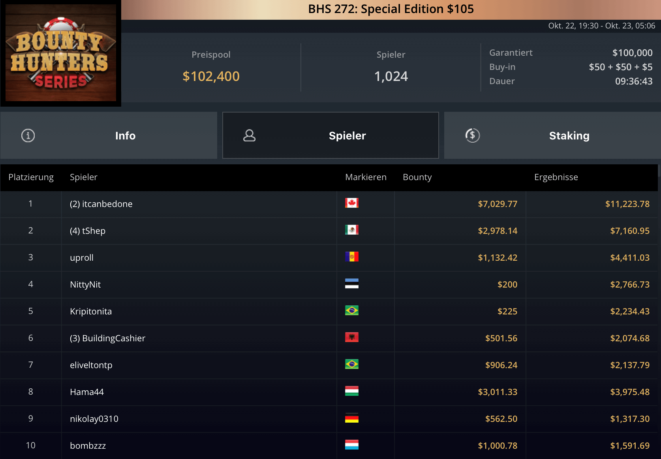Sort by the Platzierung column header

[31, 177]
